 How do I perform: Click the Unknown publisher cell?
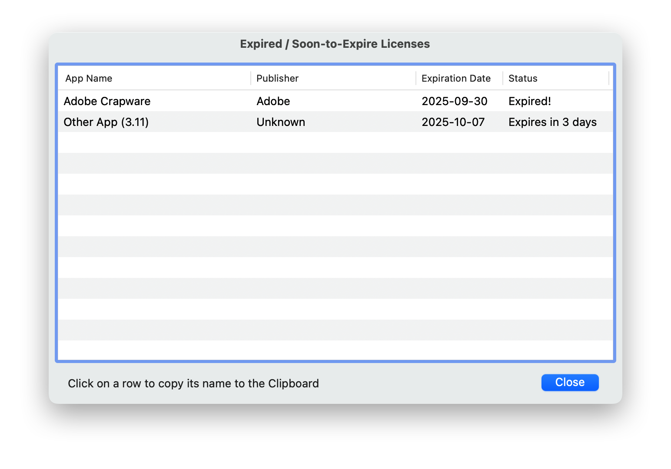[281, 122]
